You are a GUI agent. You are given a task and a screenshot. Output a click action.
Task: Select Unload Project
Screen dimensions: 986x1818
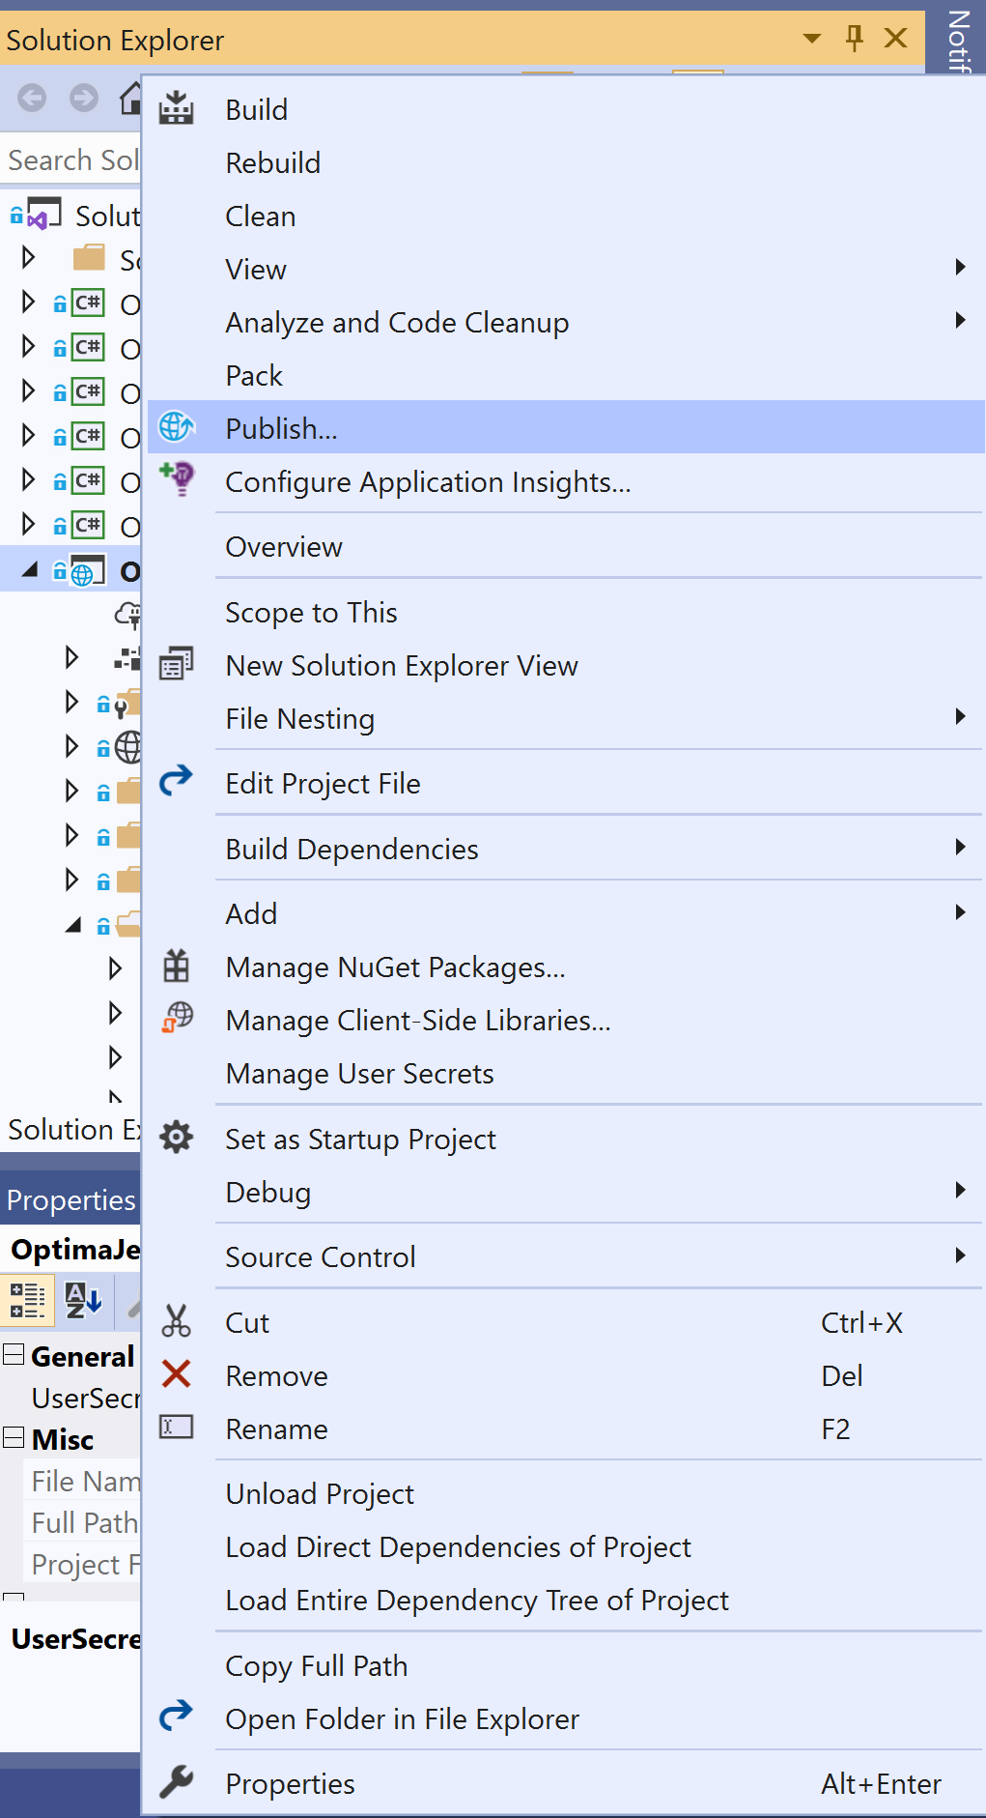pos(566,1493)
